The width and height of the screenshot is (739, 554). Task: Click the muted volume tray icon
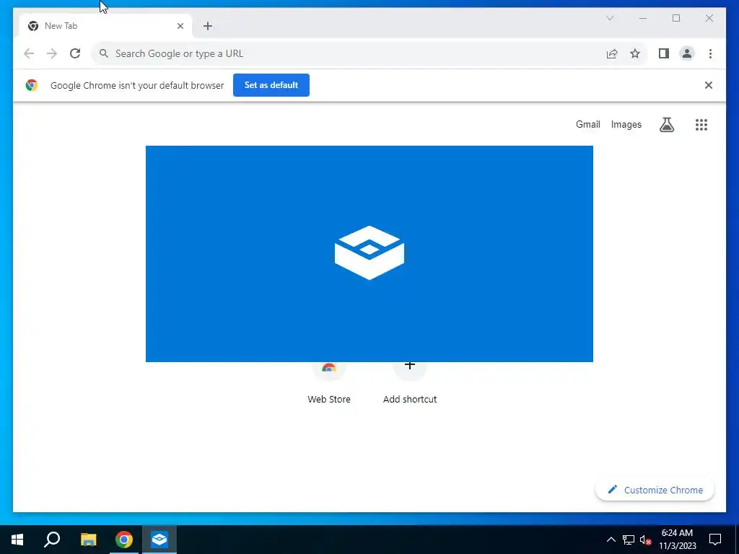(645, 540)
